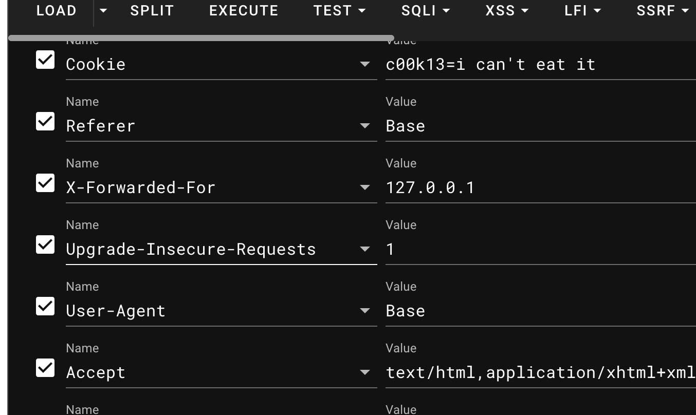Expand the Cookie header name dropdown
696x415 pixels.
pos(364,64)
